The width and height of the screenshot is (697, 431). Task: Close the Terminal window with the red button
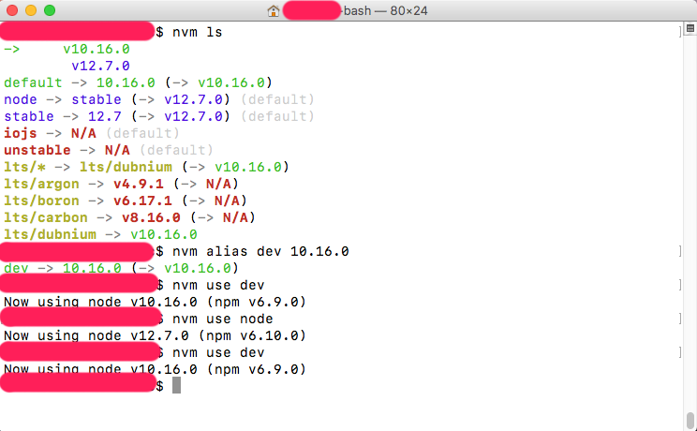(x=12, y=11)
